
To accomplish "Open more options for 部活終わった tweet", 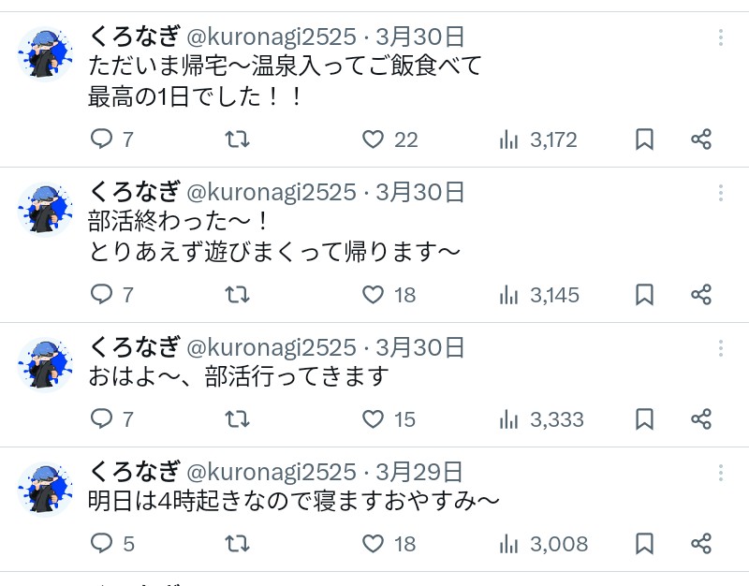I will pos(721,193).
